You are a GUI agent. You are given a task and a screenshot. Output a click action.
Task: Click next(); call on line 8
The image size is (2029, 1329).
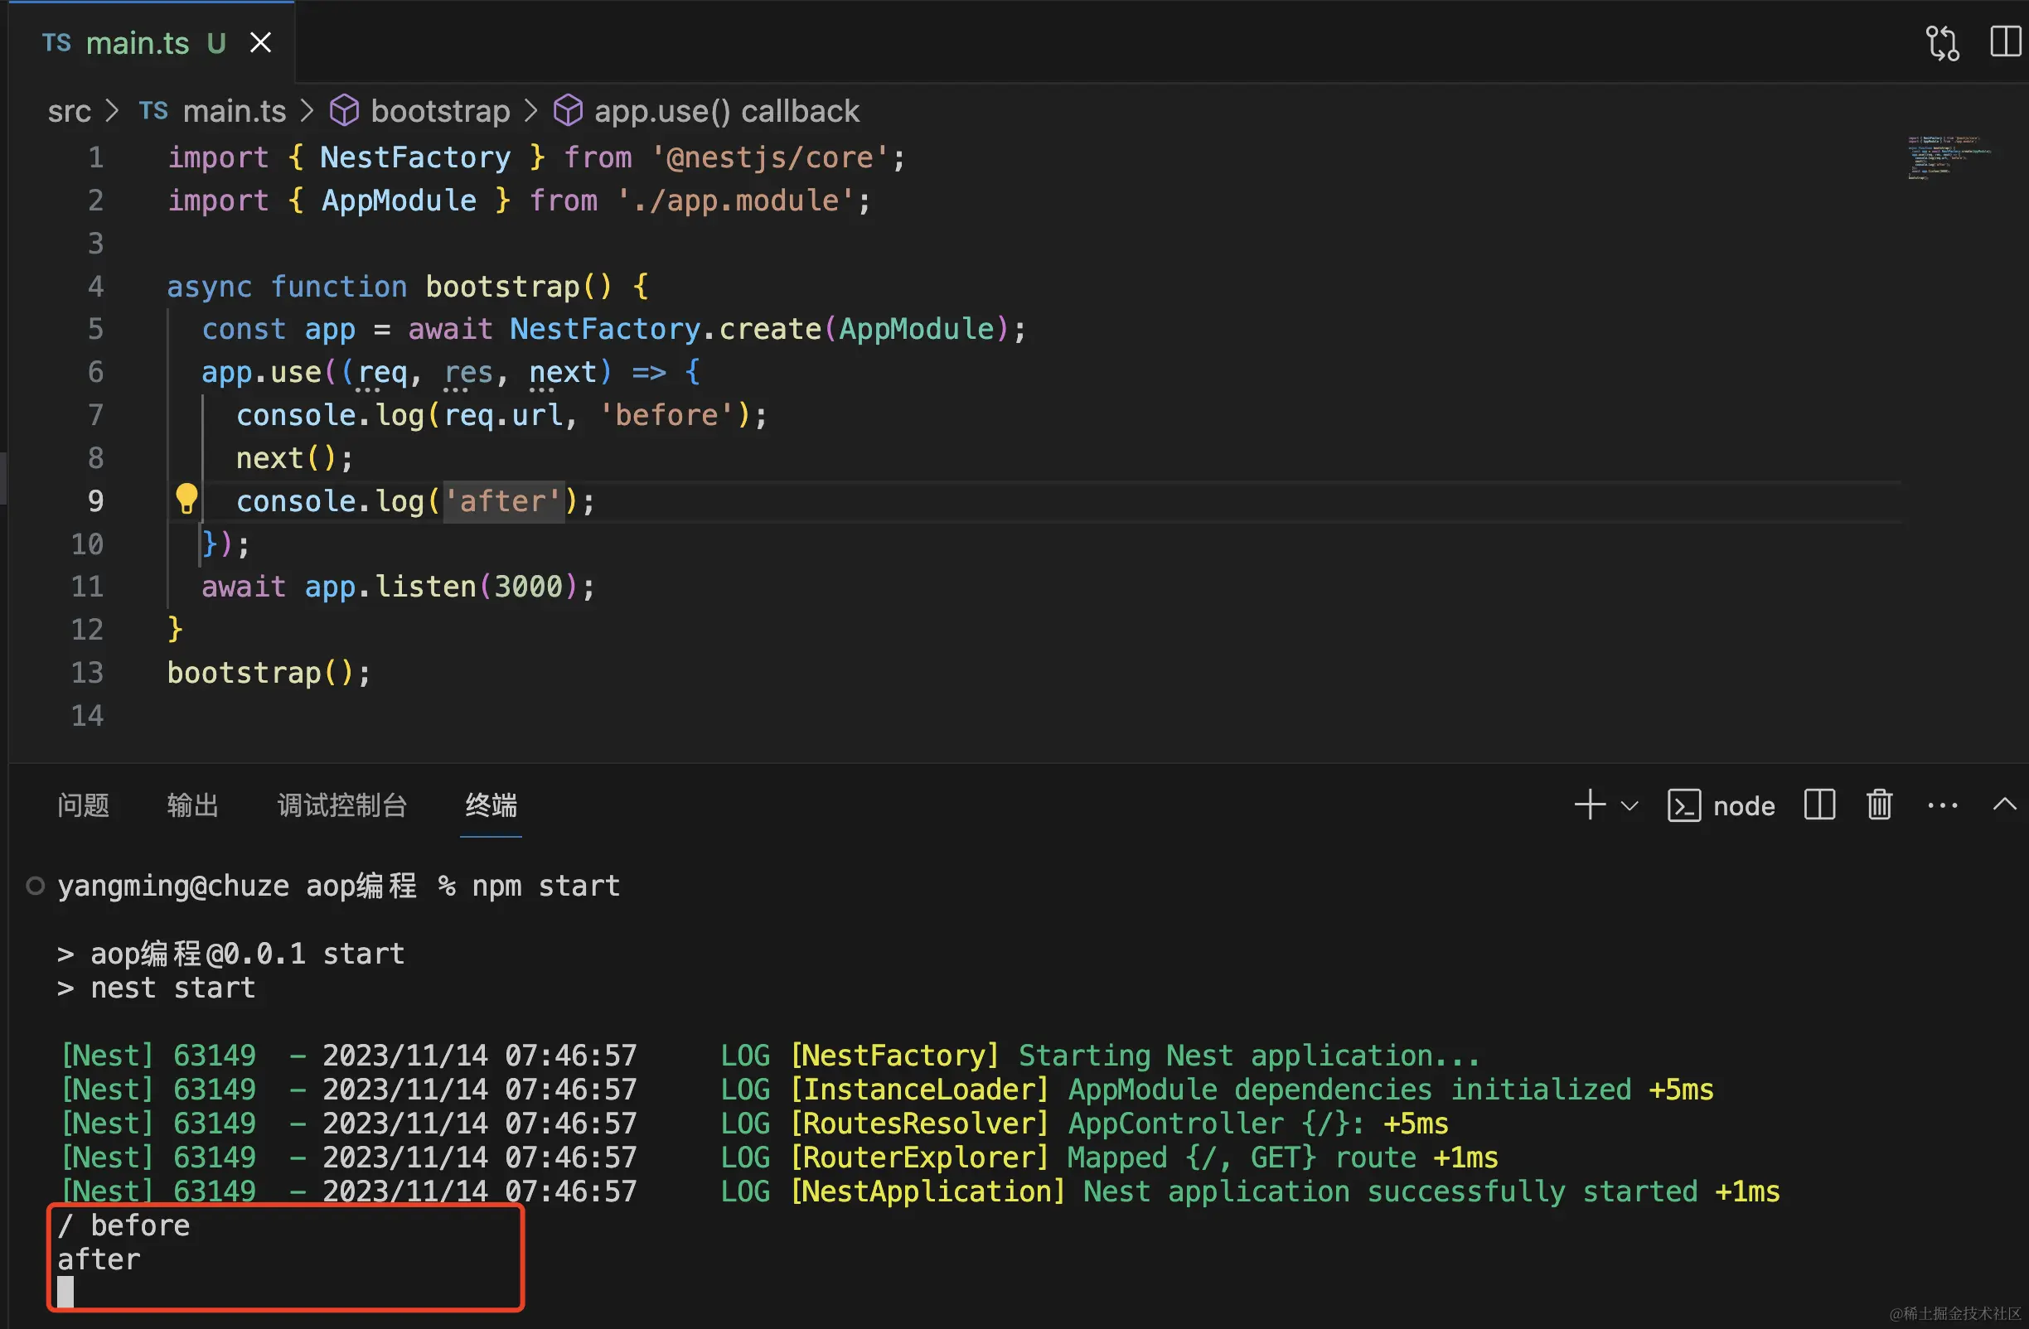coord(294,459)
